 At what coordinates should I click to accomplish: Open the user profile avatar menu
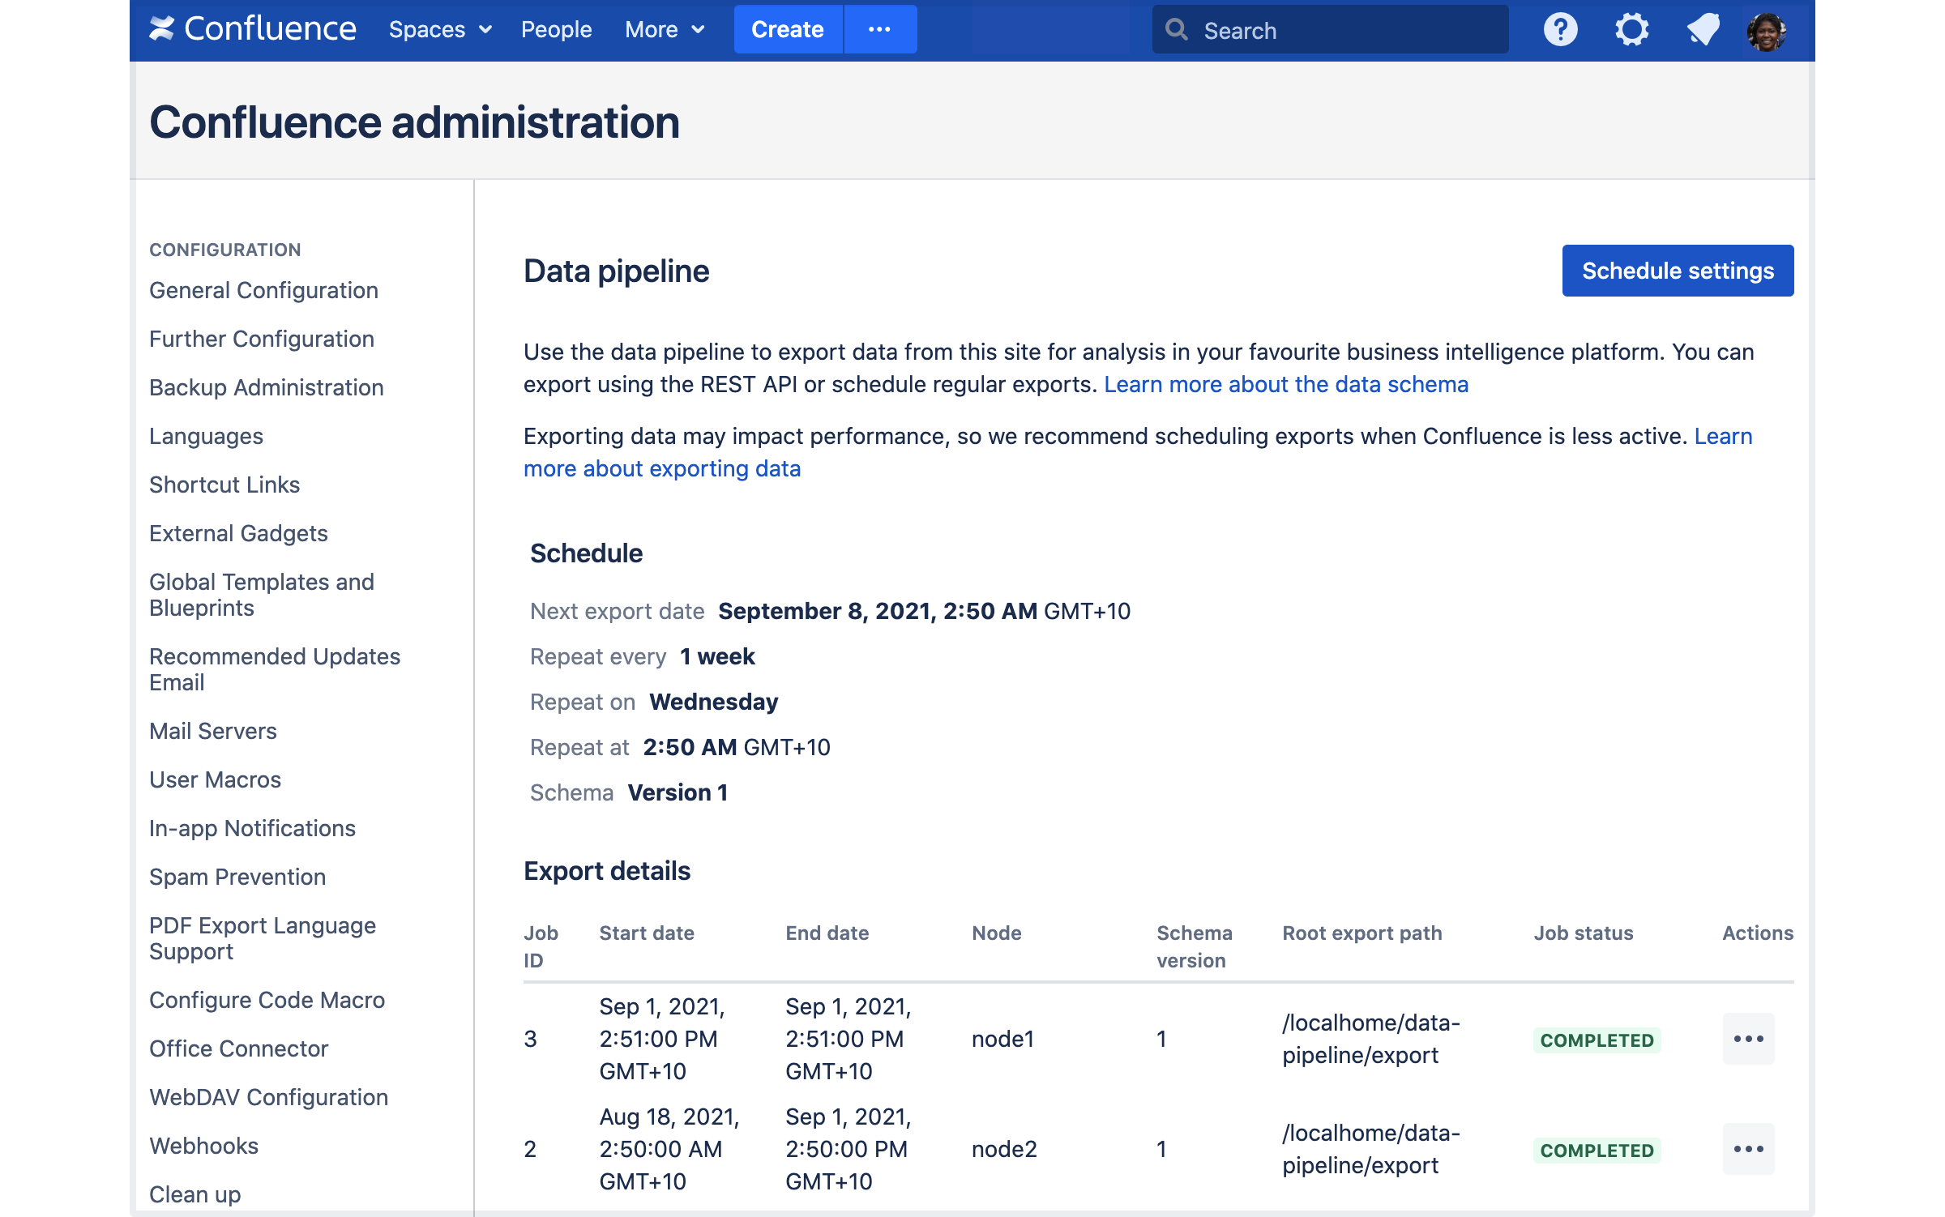tap(1768, 32)
